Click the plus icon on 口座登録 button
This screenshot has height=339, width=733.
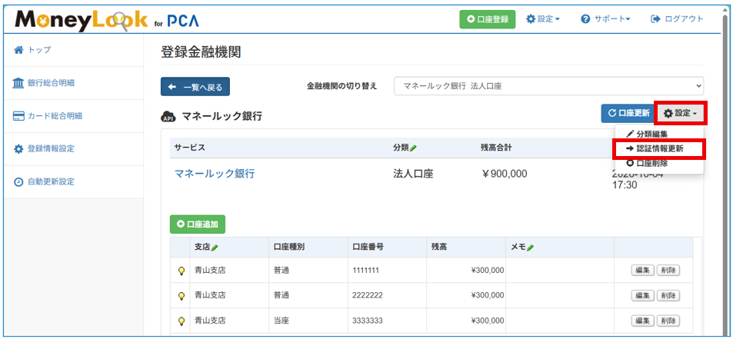(x=471, y=20)
